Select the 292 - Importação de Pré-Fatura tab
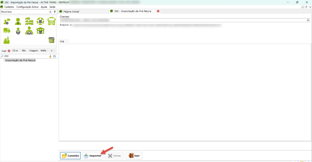312x162 pixels. click(133, 11)
